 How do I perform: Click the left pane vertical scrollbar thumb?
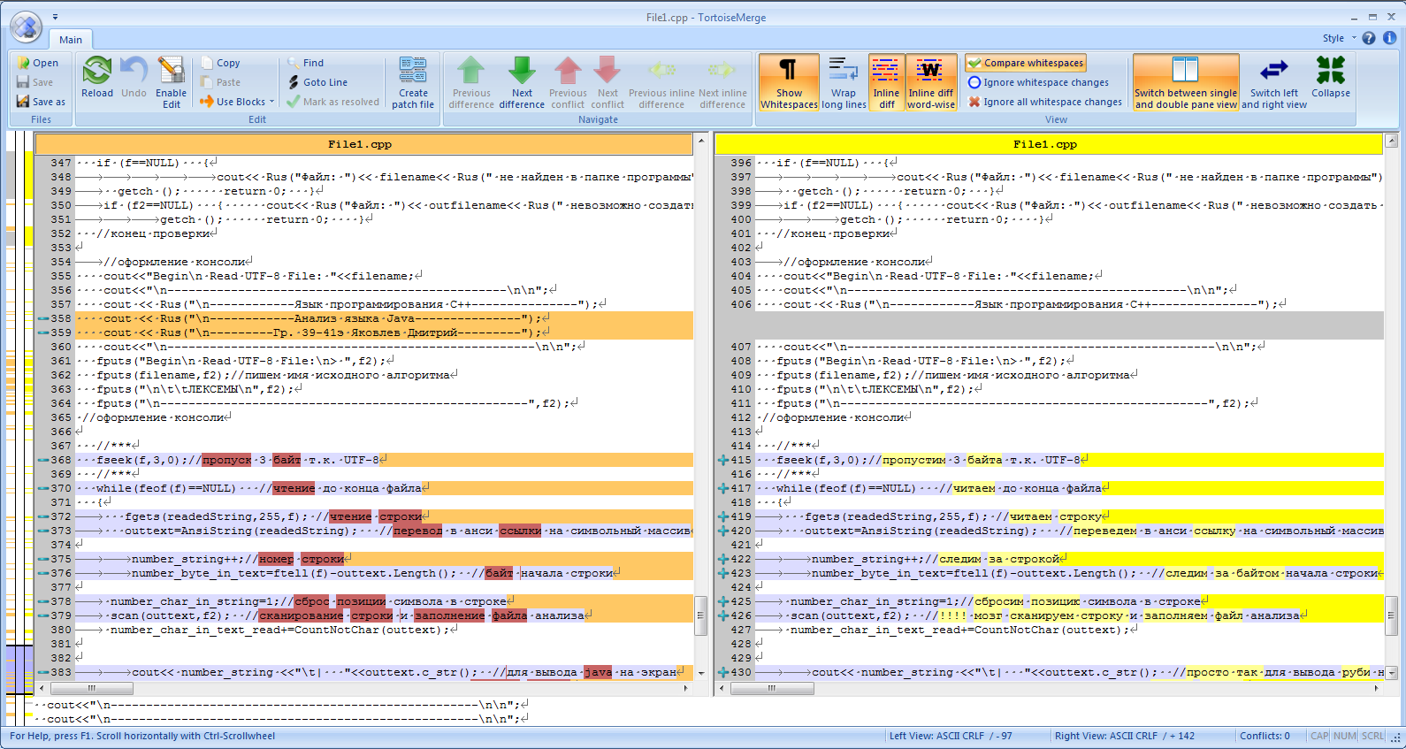tap(701, 615)
